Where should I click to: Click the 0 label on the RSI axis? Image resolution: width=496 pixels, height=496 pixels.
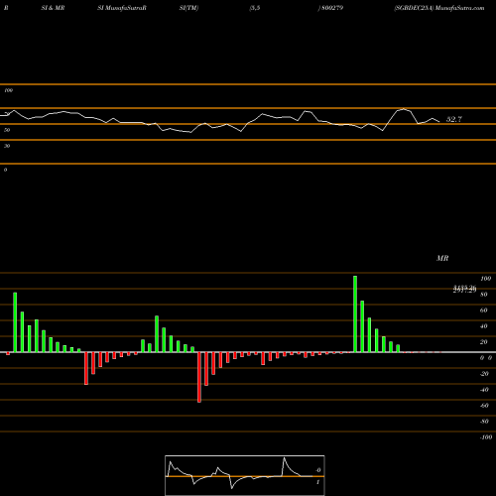pos(5,170)
